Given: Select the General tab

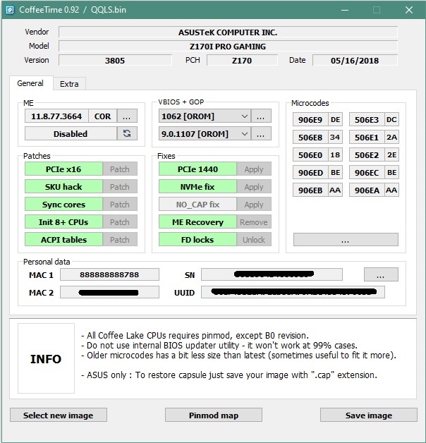Looking at the screenshot, I should (30, 83).
